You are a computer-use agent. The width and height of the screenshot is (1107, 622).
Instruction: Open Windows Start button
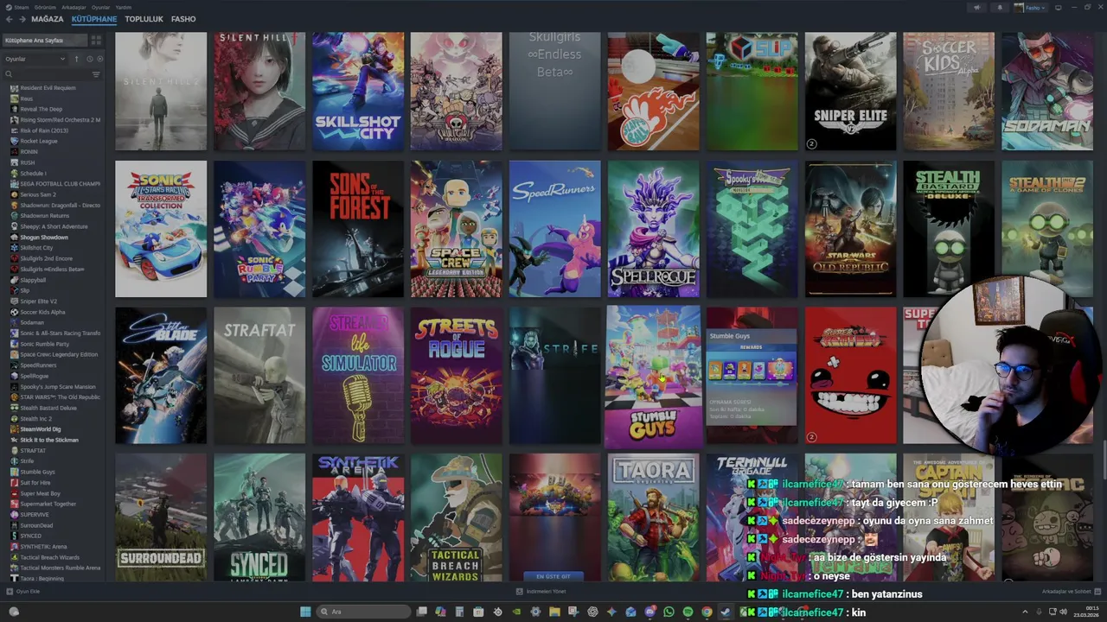pyautogui.click(x=305, y=612)
